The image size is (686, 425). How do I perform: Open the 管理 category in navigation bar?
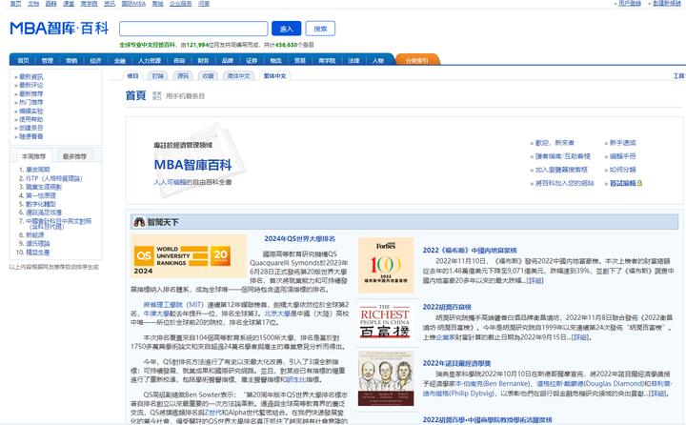(48, 60)
